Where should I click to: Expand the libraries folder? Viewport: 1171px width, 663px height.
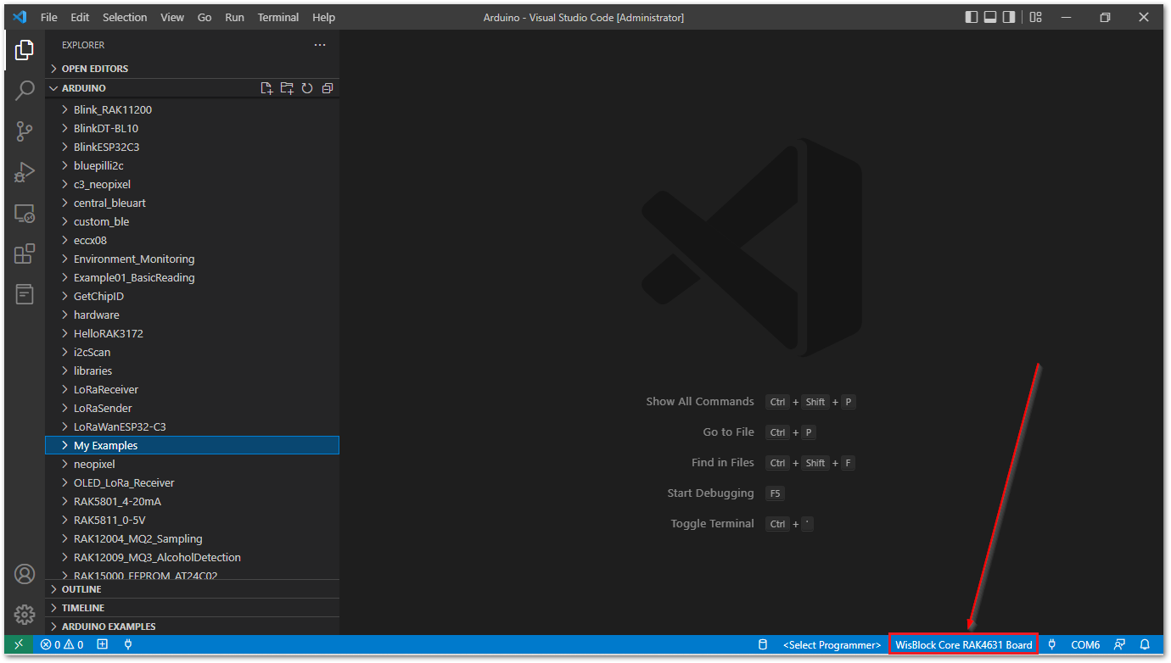pyautogui.click(x=192, y=371)
